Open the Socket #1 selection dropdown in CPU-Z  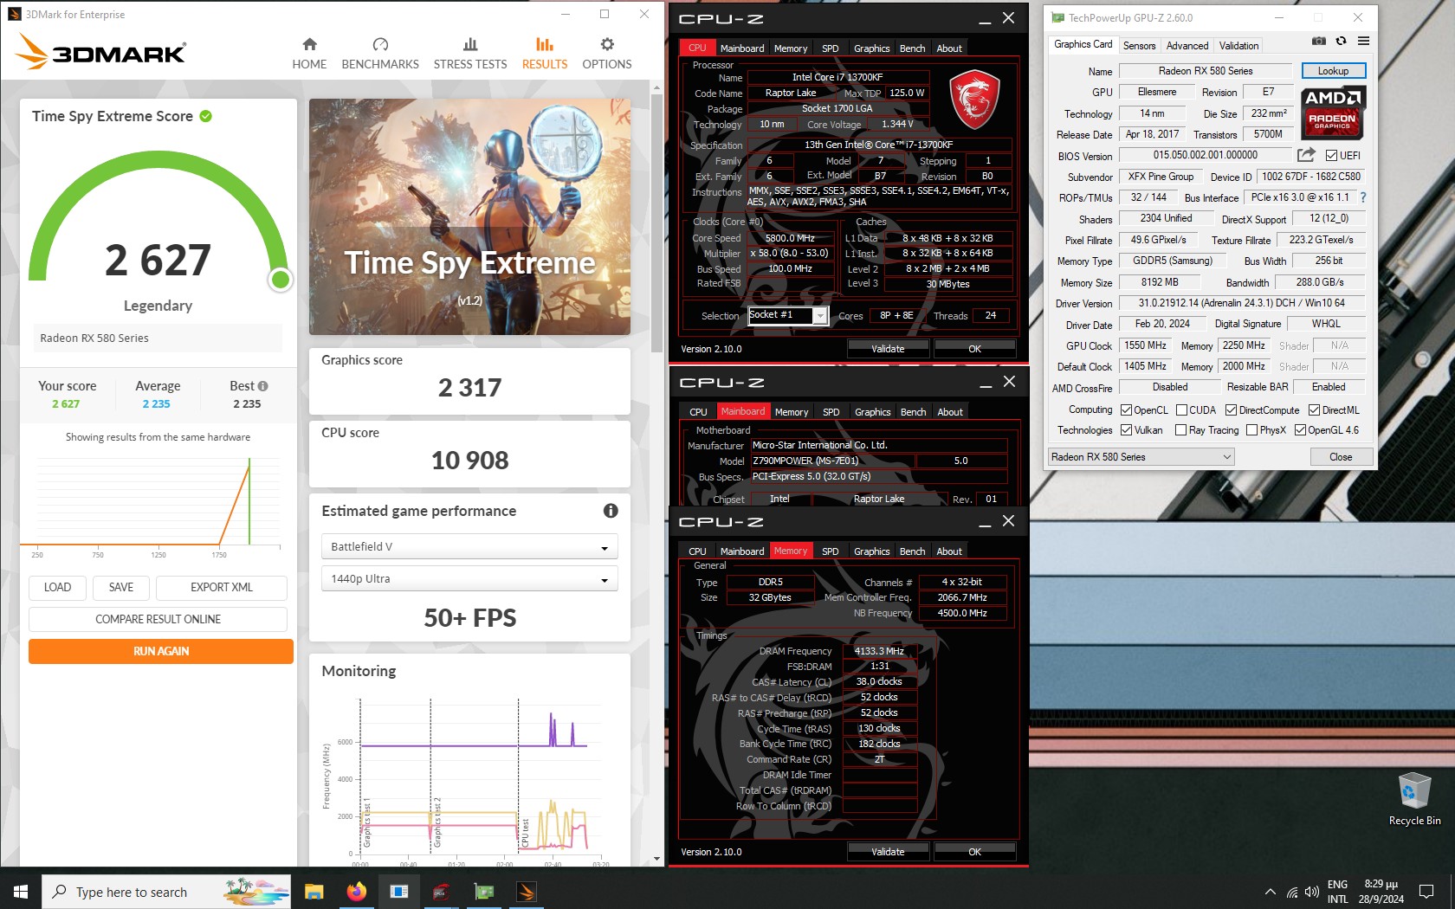coord(788,315)
